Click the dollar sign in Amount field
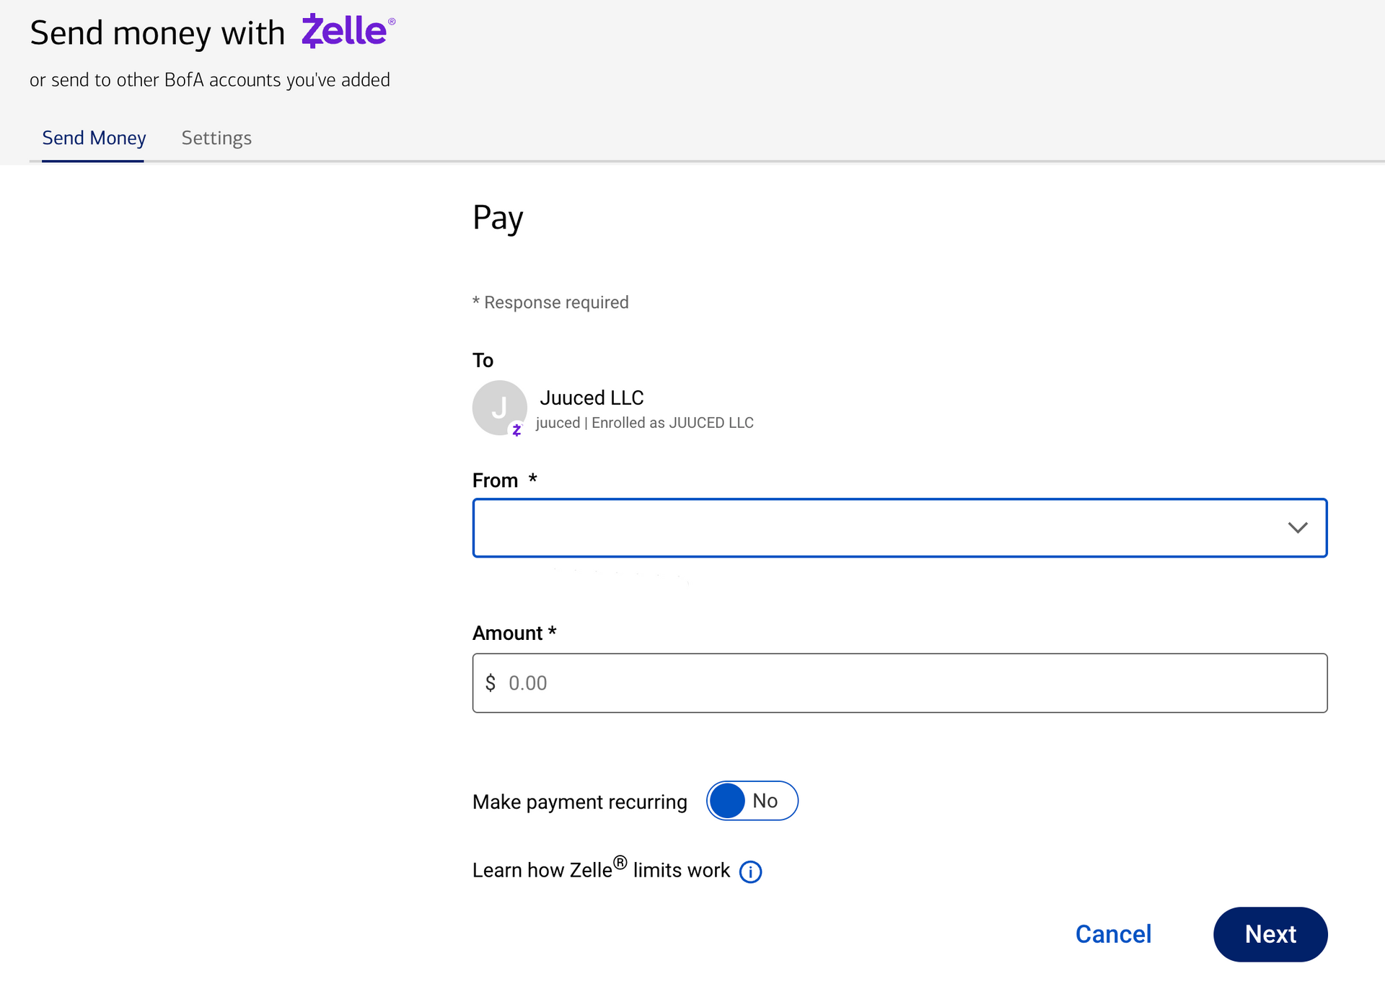The height and width of the screenshot is (997, 1385). [491, 682]
